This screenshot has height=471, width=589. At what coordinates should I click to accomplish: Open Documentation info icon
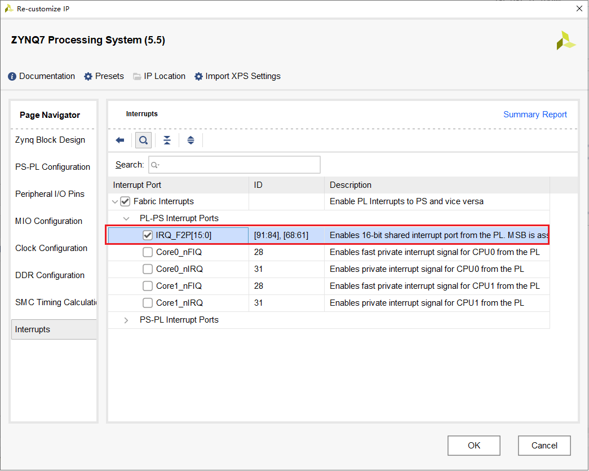pyautogui.click(x=12, y=76)
